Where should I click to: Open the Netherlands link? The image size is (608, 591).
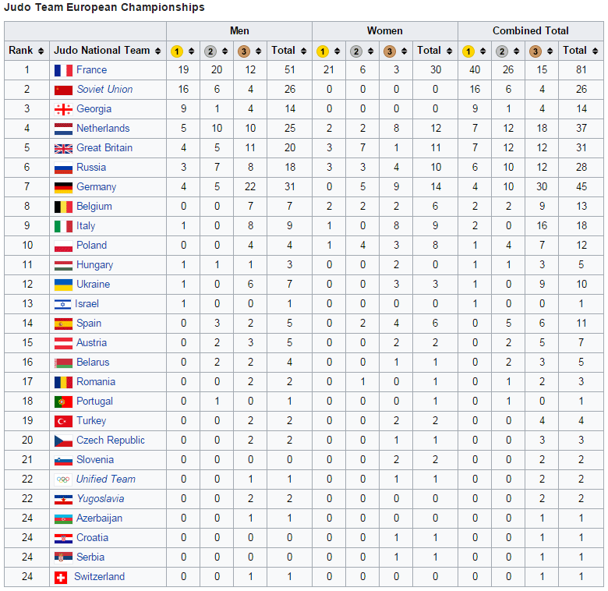[x=103, y=129]
